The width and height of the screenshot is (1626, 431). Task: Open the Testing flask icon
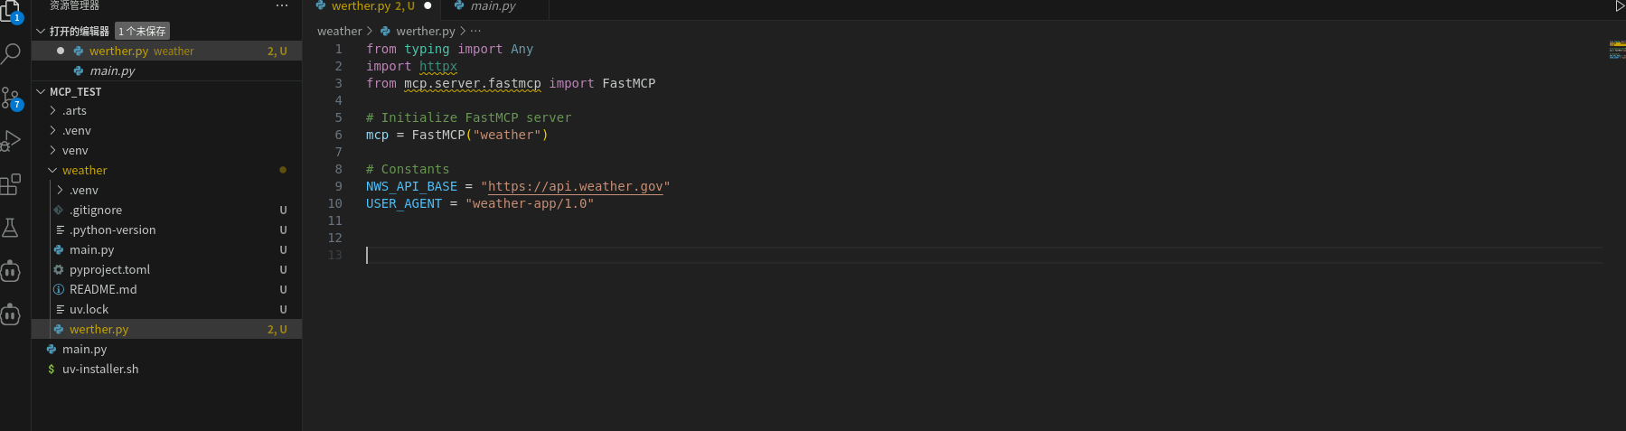11,228
